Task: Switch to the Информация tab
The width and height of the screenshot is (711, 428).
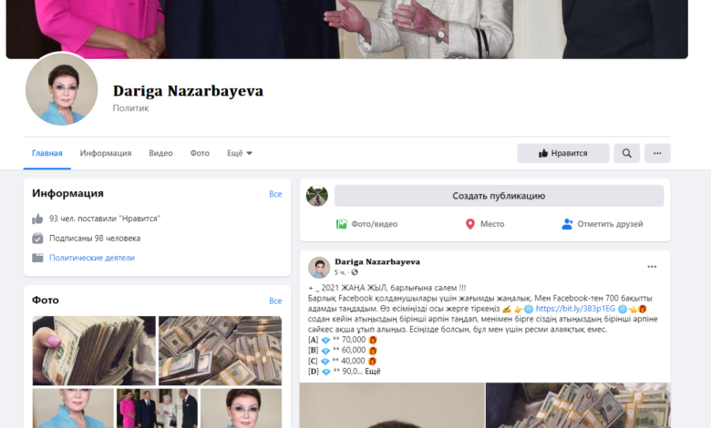Action: [x=106, y=153]
